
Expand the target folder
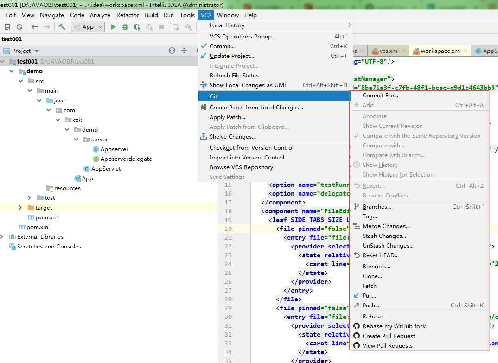tap(20, 207)
